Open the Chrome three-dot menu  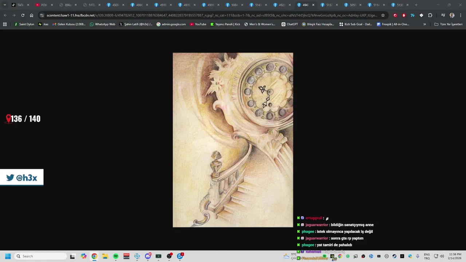pyautogui.click(x=461, y=15)
